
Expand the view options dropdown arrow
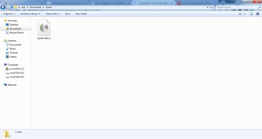(x=244, y=14)
